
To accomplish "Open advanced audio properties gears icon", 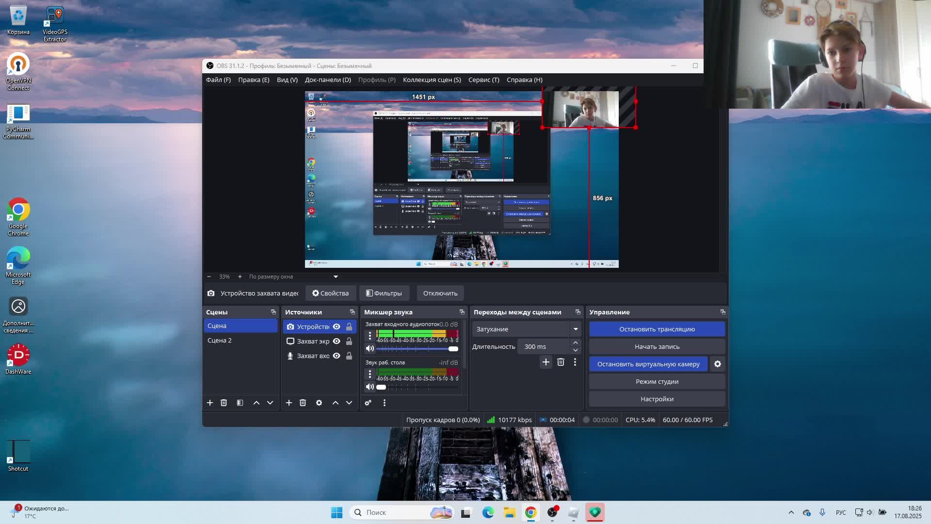I will (368, 403).
